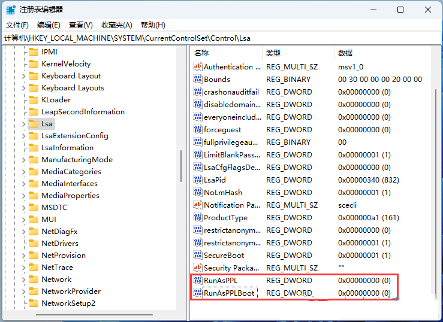Expand the Lsa key node

tap(24, 124)
